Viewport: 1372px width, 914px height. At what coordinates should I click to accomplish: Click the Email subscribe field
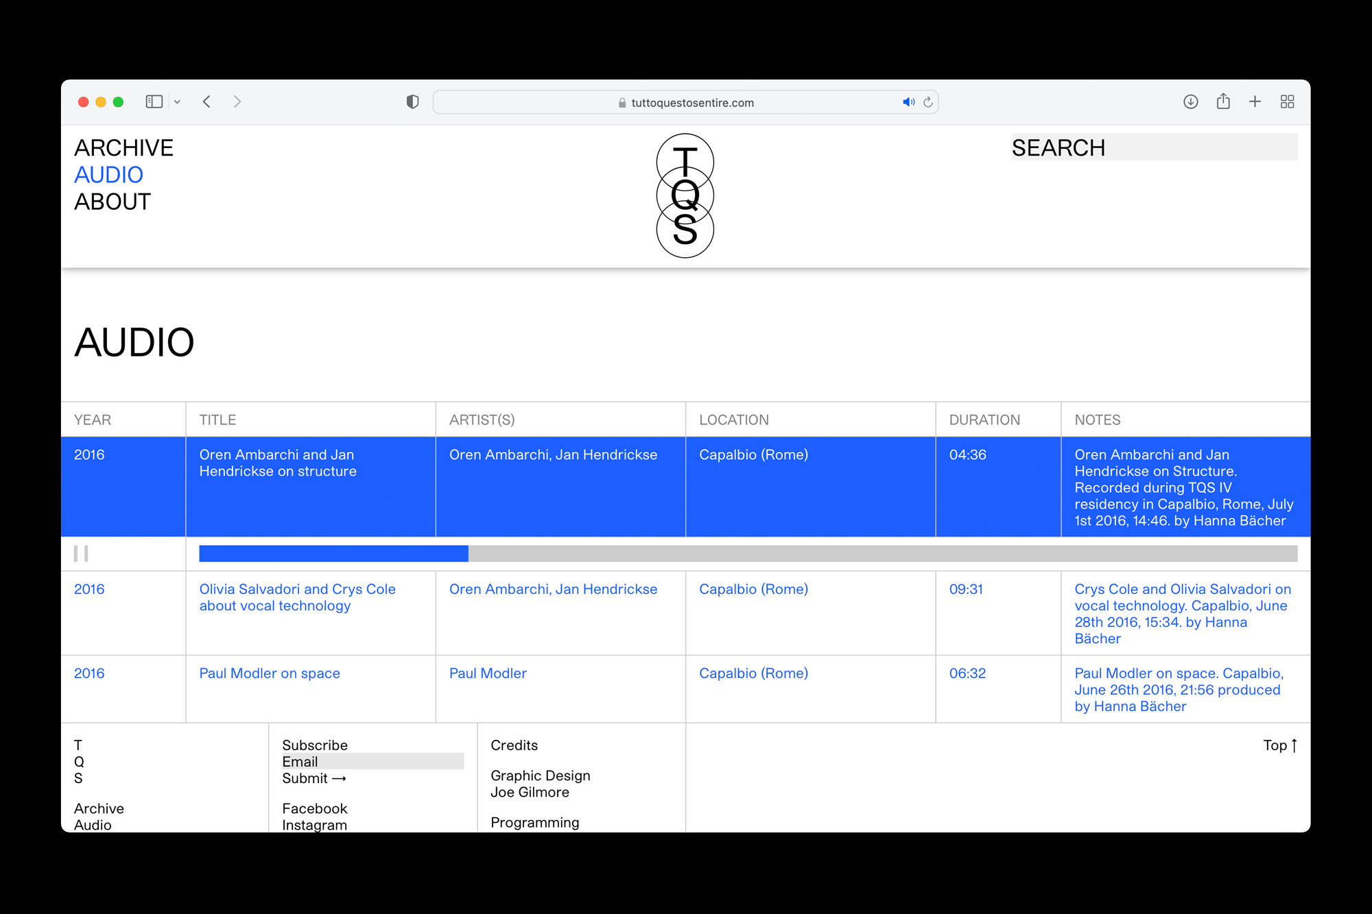[x=372, y=762]
